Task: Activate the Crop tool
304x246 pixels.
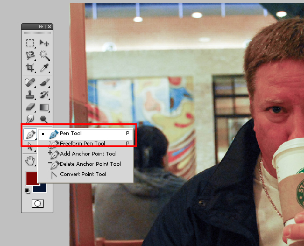Action: (30, 68)
